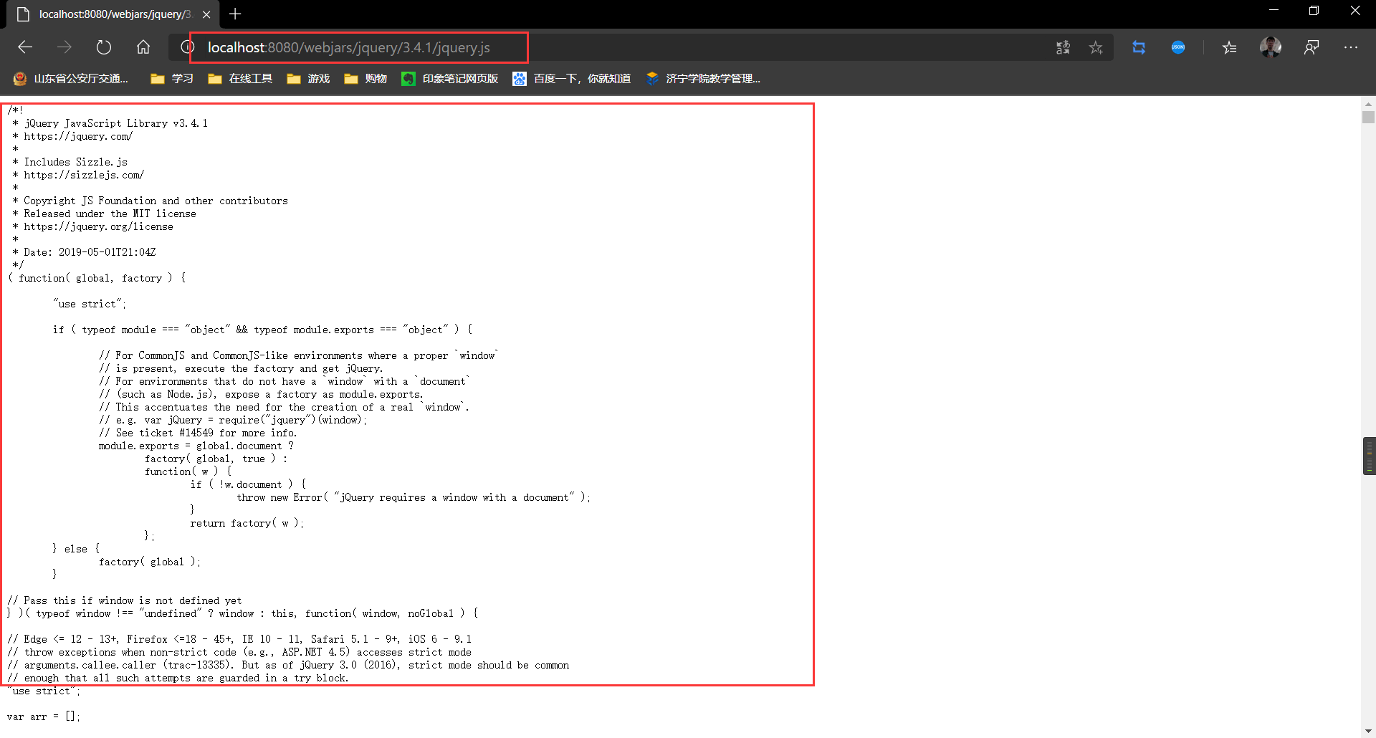Add this page to favorites star
1376x738 pixels.
(x=1096, y=47)
